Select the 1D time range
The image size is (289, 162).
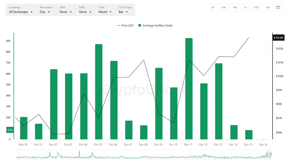point(213,7)
